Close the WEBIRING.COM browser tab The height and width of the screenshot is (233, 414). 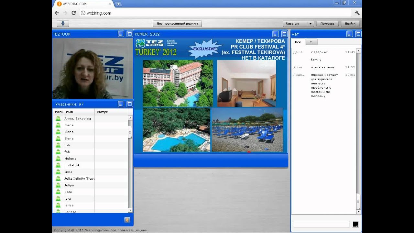pos(110,4)
